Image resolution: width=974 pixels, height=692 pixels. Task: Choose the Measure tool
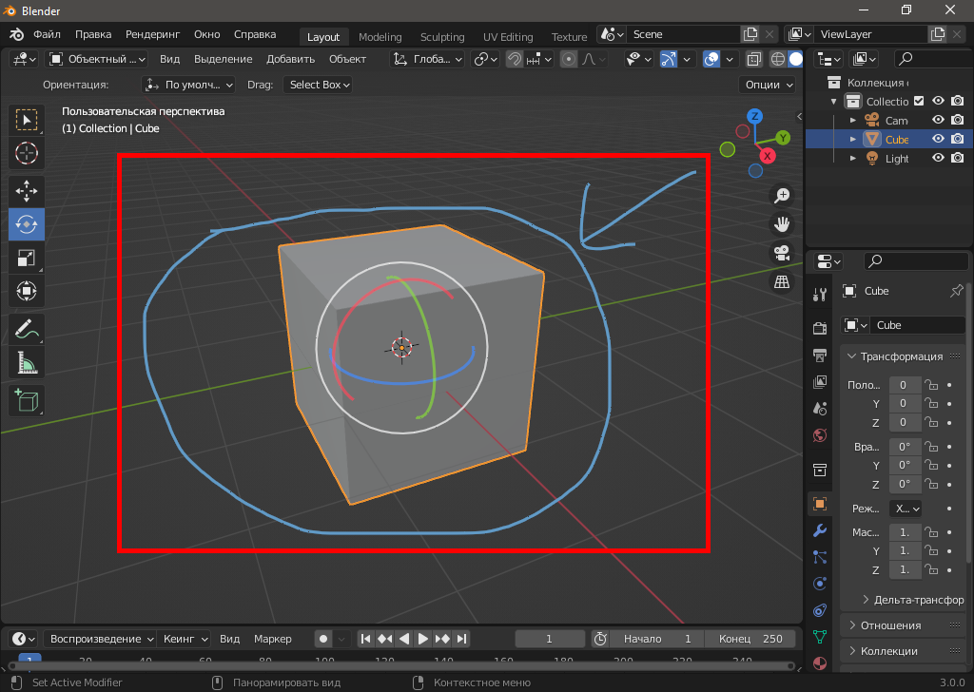[27, 363]
